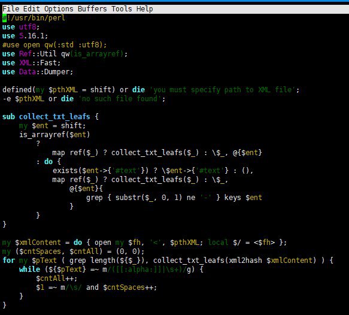Open the Help menu
This screenshot has width=349, height=315.
(145, 9)
